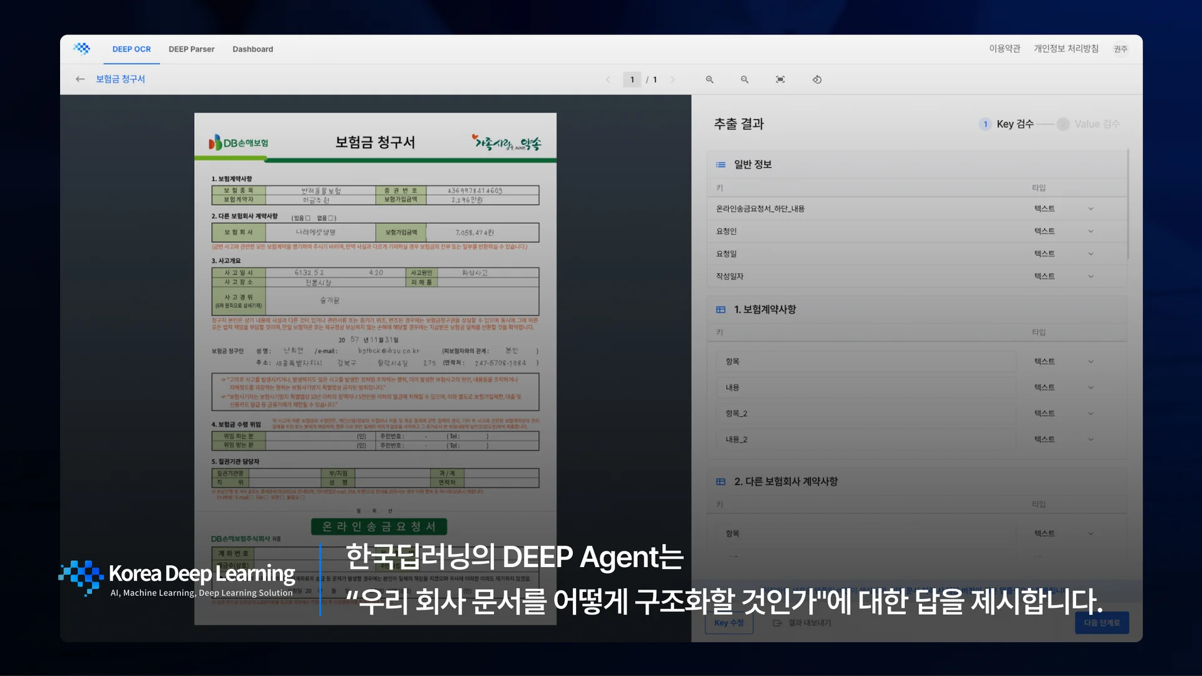The image size is (1202, 676).
Task: Click the 2. 다른 보험회사 계약사항 table icon
Action: pos(721,482)
